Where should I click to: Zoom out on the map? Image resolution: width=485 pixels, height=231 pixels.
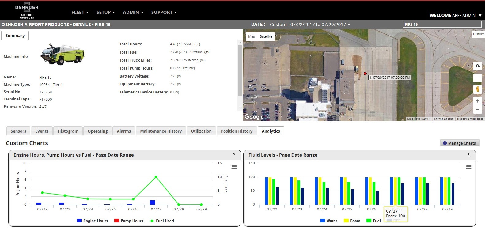click(477, 109)
